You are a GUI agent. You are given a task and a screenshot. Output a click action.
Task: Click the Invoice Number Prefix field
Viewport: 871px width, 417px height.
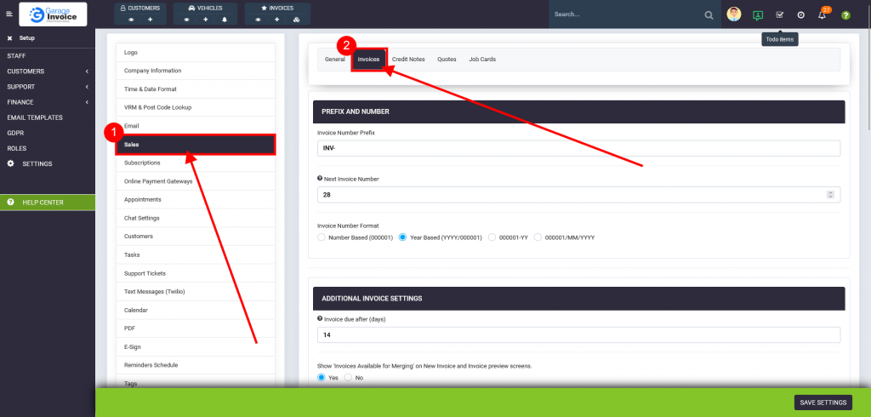pyautogui.click(x=578, y=148)
